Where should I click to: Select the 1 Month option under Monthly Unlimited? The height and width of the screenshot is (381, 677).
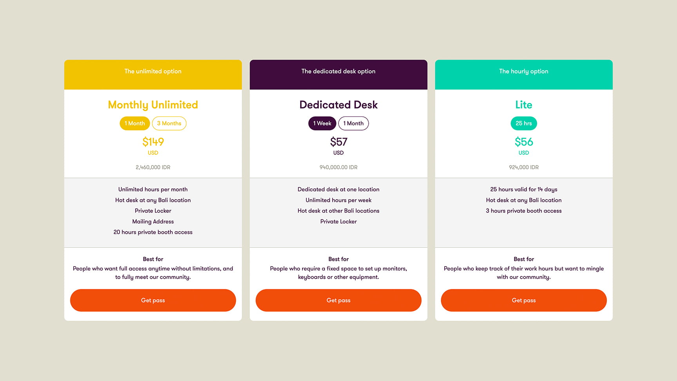pyautogui.click(x=135, y=123)
